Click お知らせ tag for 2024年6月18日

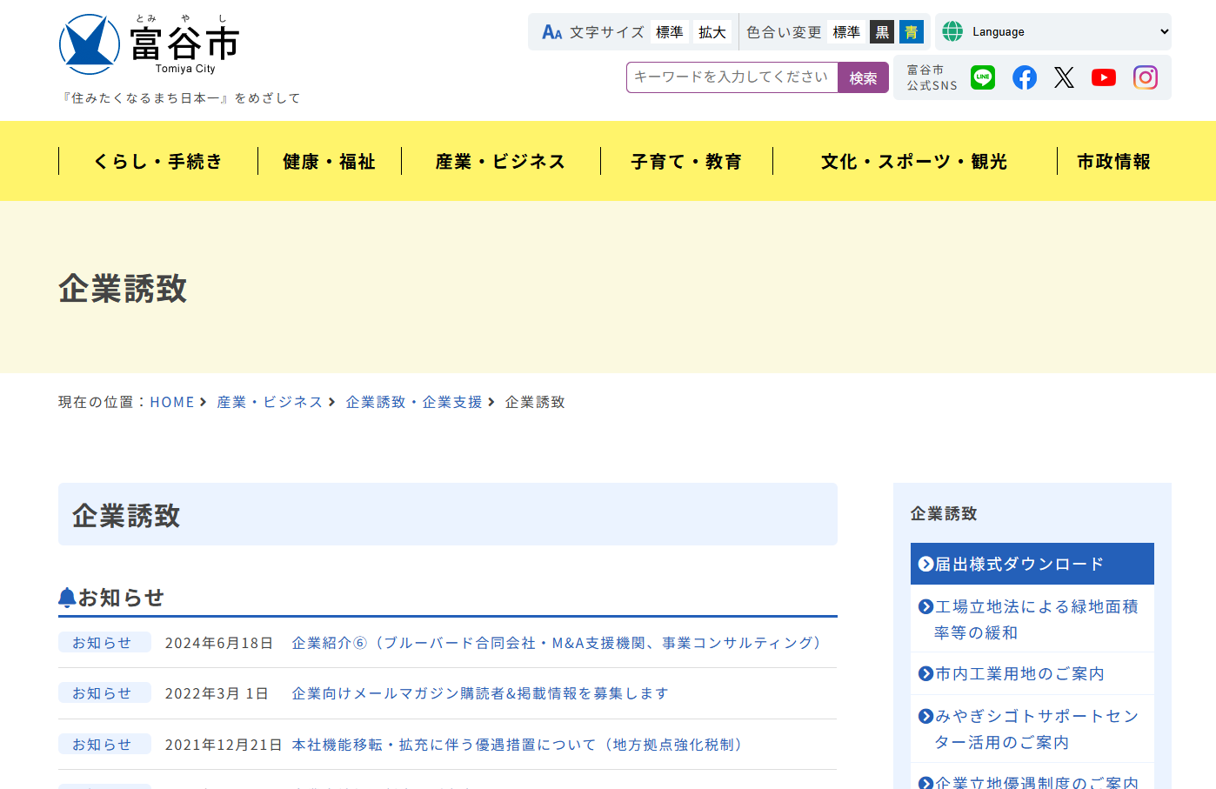click(x=104, y=642)
